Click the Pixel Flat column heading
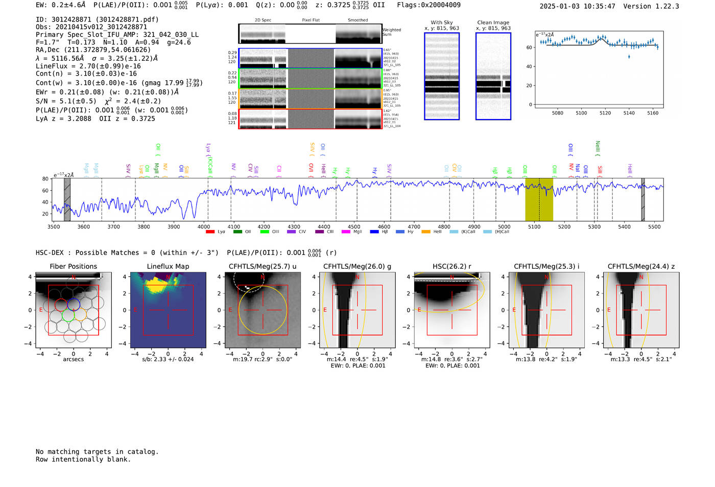This screenshot has height=487, width=715. tap(311, 20)
